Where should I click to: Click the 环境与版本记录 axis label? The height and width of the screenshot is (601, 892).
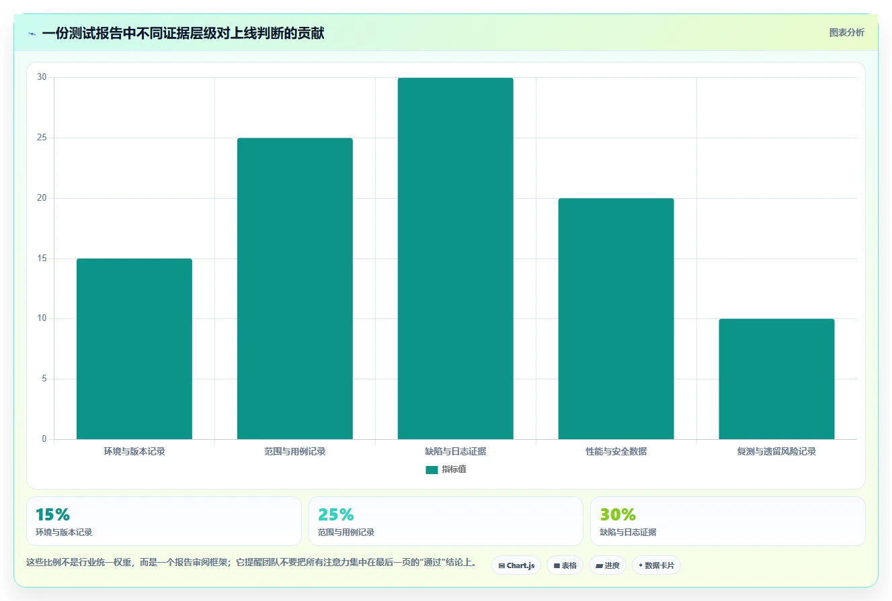coord(134,452)
